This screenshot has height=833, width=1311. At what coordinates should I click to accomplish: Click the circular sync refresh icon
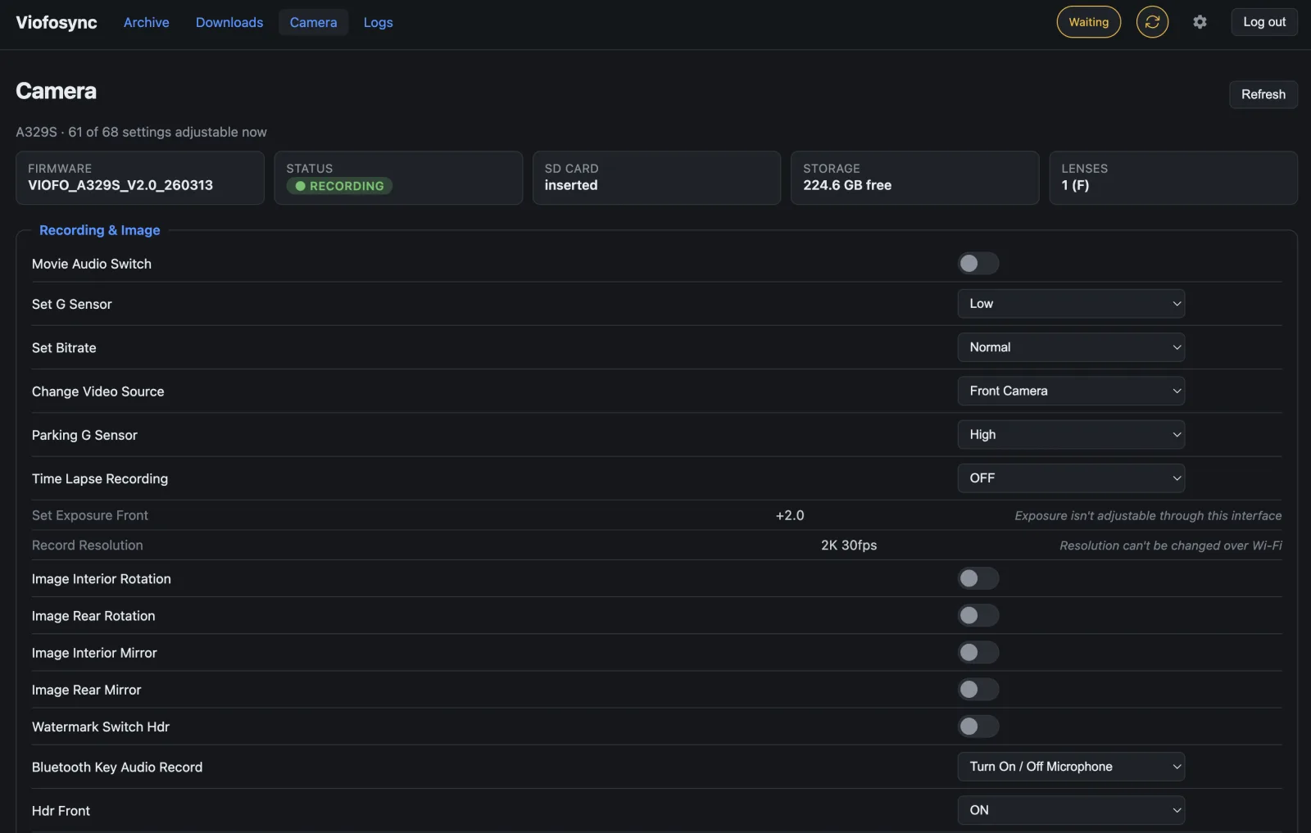(1152, 22)
